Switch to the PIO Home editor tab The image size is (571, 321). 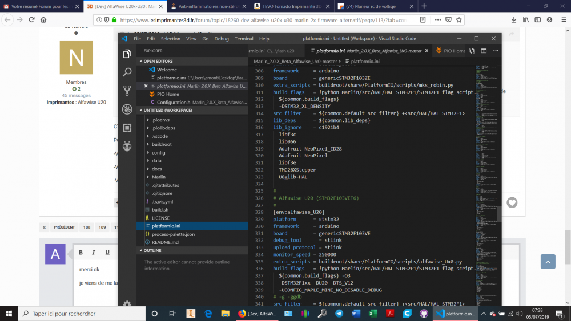tap(449, 51)
